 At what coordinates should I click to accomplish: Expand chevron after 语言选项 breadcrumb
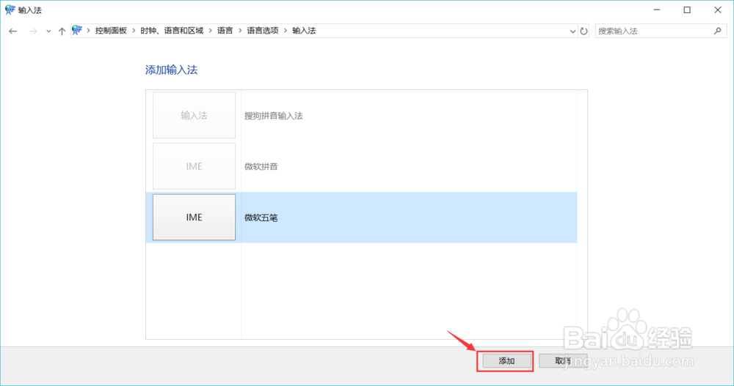tap(286, 31)
